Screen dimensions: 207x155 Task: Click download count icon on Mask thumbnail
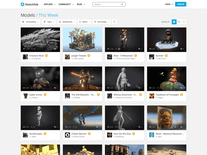pos(175,127)
